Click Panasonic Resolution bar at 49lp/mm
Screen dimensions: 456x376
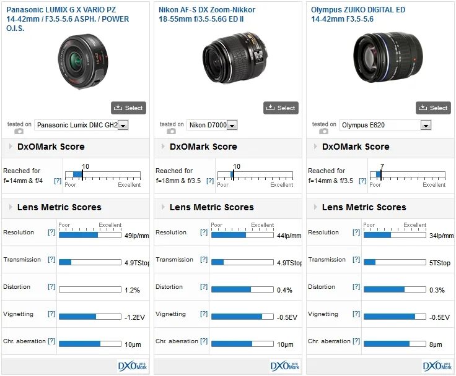coord(90,235)
